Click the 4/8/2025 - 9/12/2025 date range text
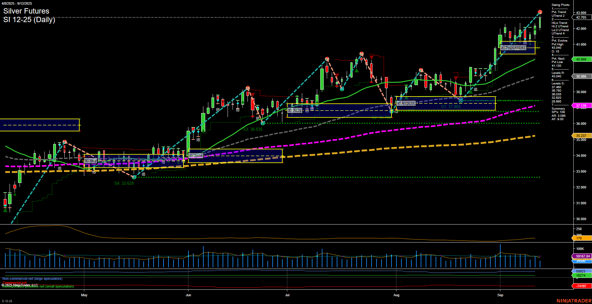Viewport: 592px width, 304px height. point(17,3)
